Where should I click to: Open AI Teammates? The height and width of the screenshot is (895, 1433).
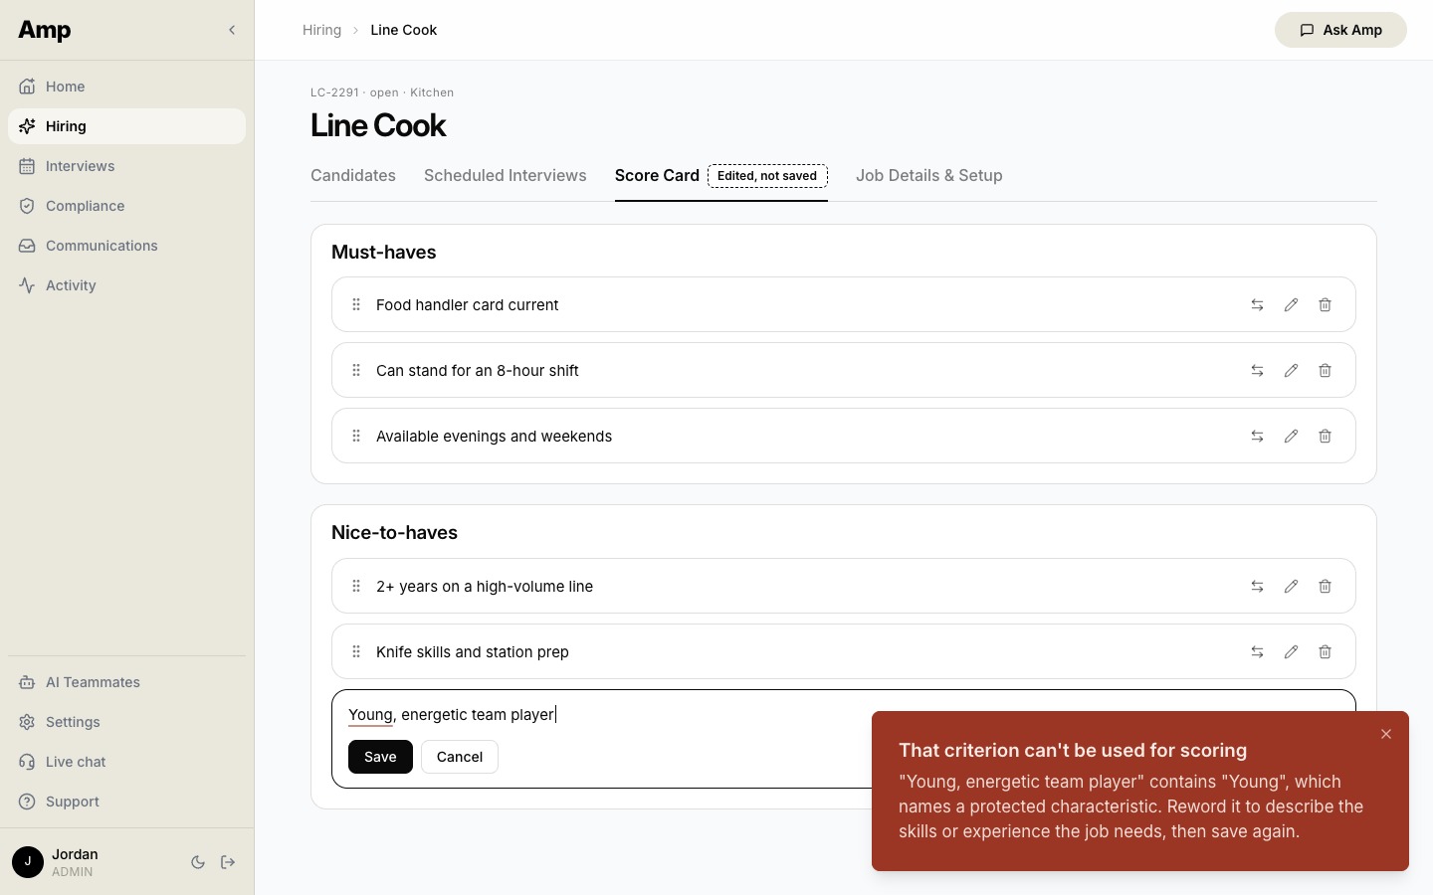[126, 682]
